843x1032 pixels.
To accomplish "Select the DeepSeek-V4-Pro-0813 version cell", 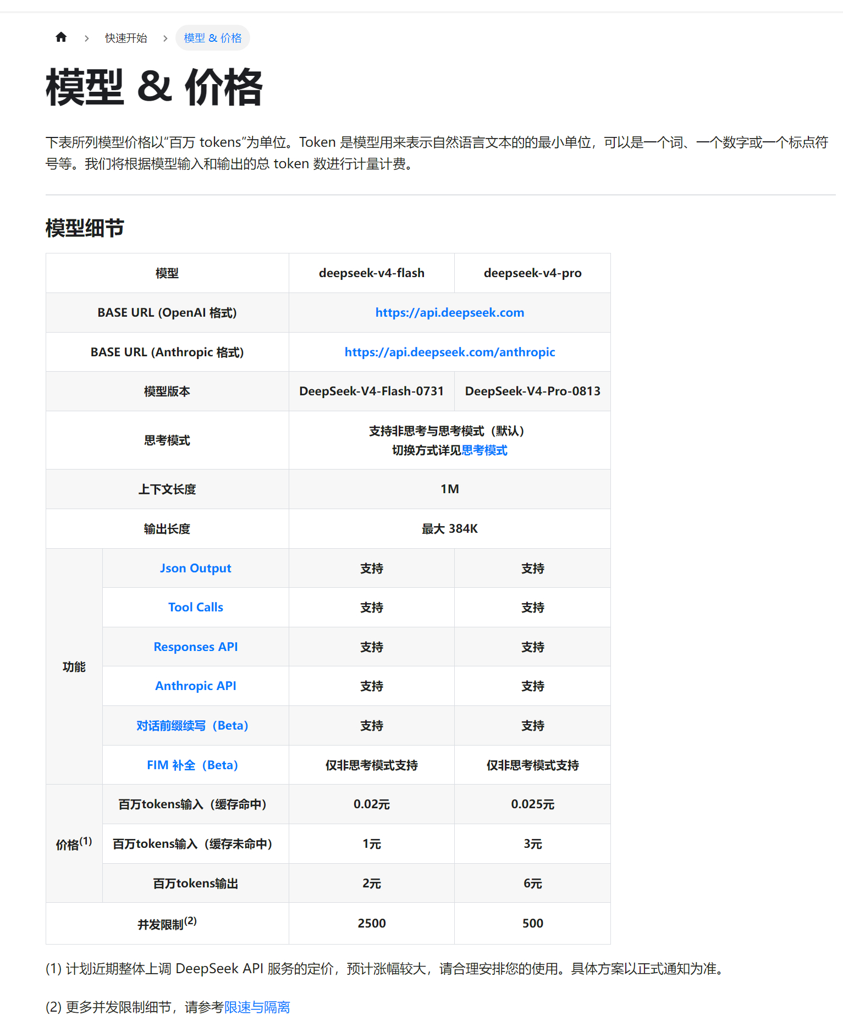I will click(x=533, y=391).
